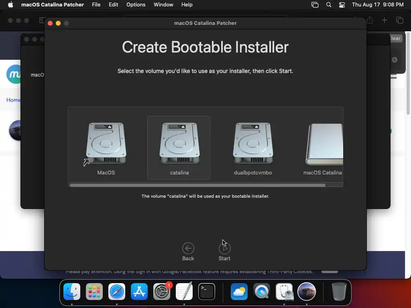The image size is (411, 308).
Task: Open TextEdit from the Dock
Action: coord(184,292)
